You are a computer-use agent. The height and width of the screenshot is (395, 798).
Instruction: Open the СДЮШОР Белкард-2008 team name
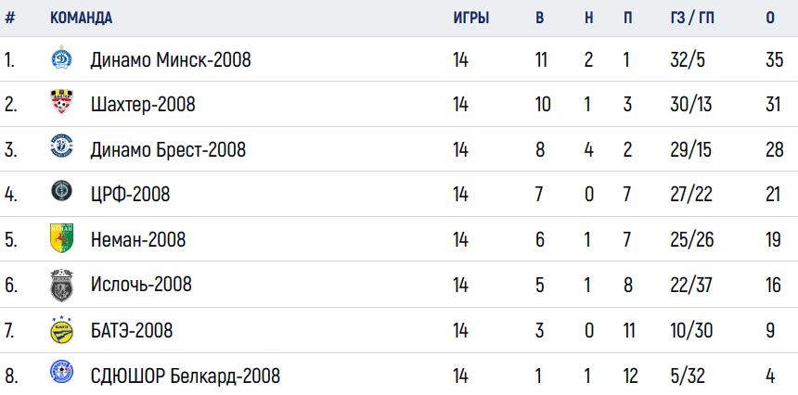(186, 376)
